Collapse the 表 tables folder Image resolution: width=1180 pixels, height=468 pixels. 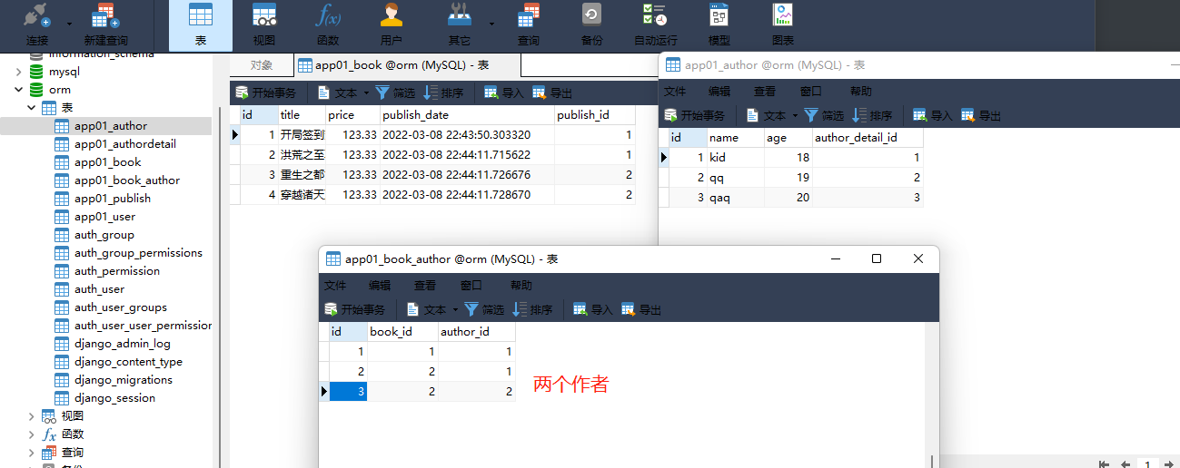tap(31, 108)
